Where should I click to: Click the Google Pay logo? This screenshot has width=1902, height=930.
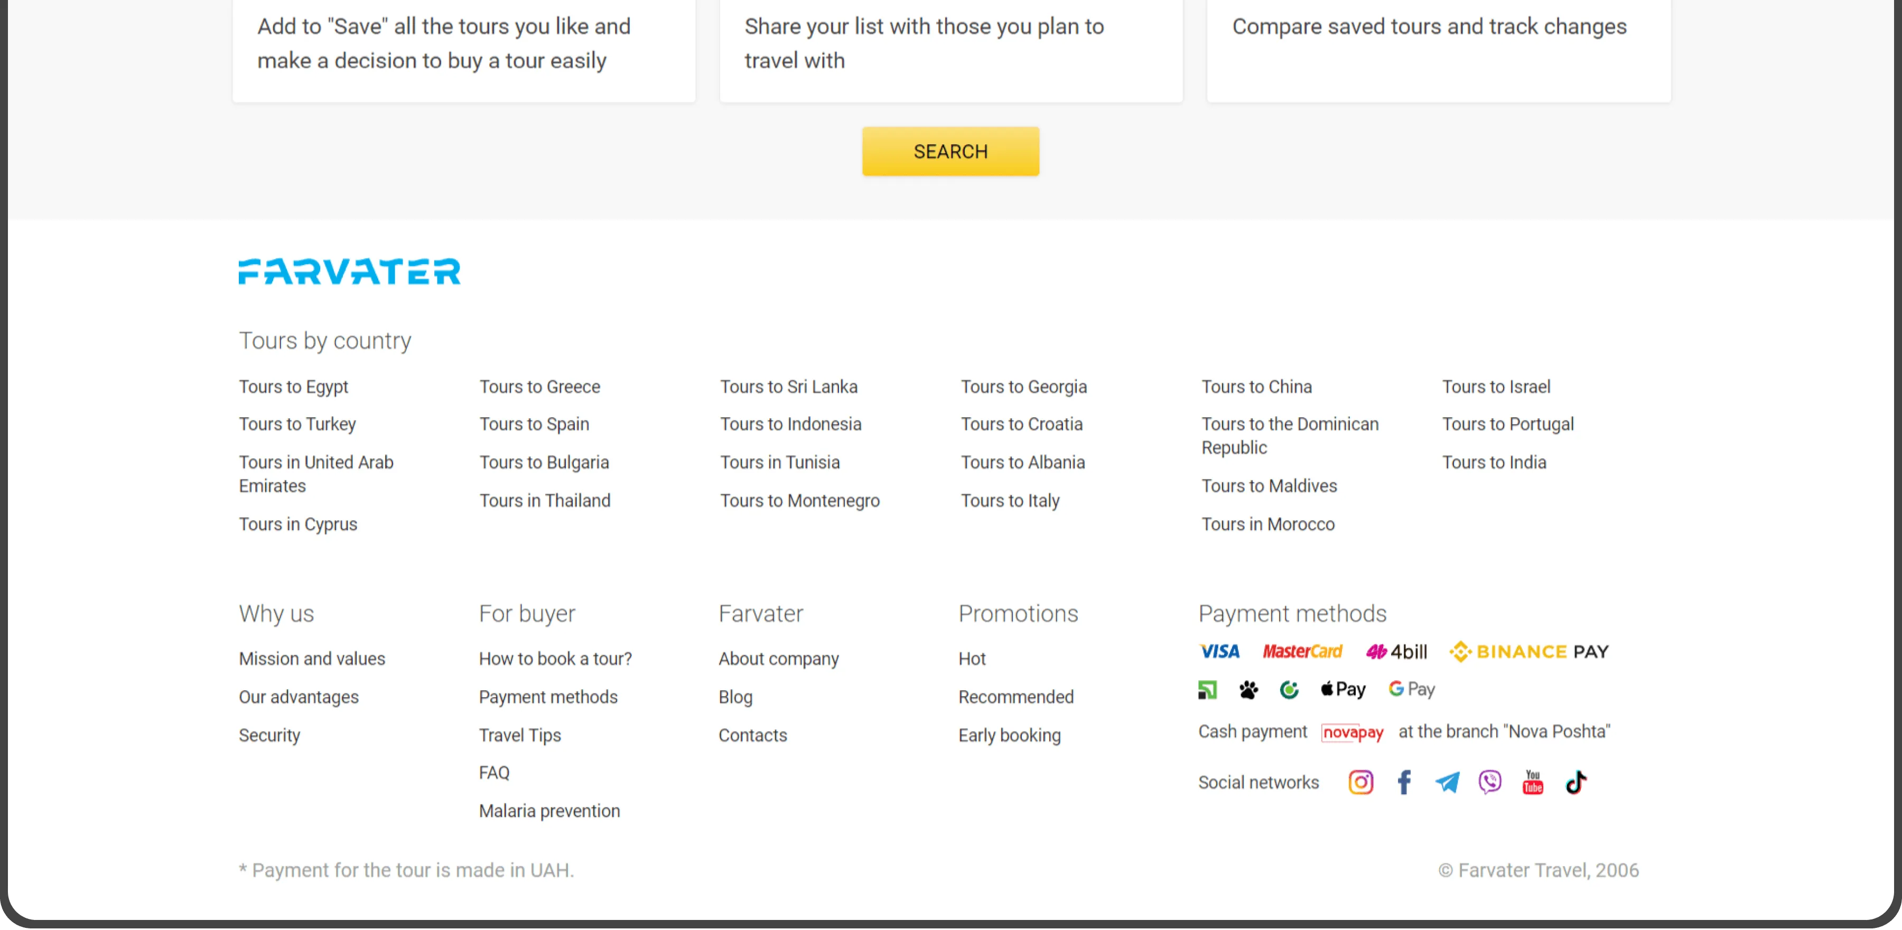click(x=1411, y=689)
